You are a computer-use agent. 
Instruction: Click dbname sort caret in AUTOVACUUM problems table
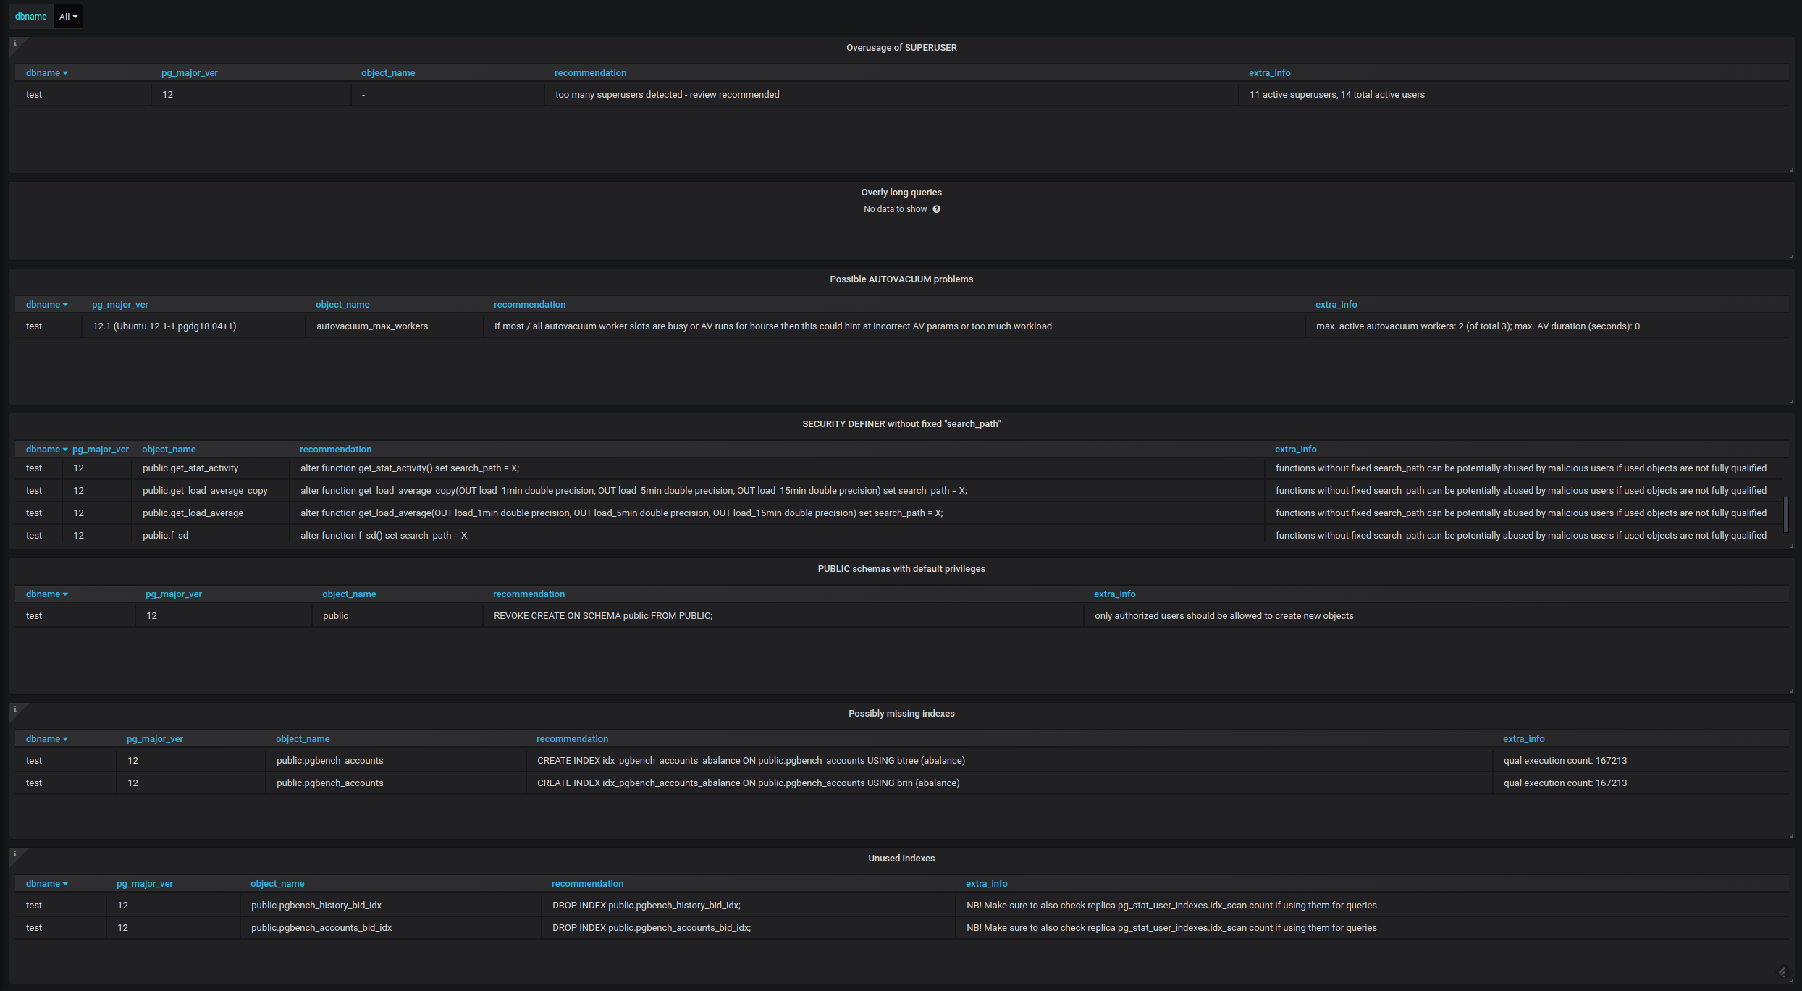point(65,305)
